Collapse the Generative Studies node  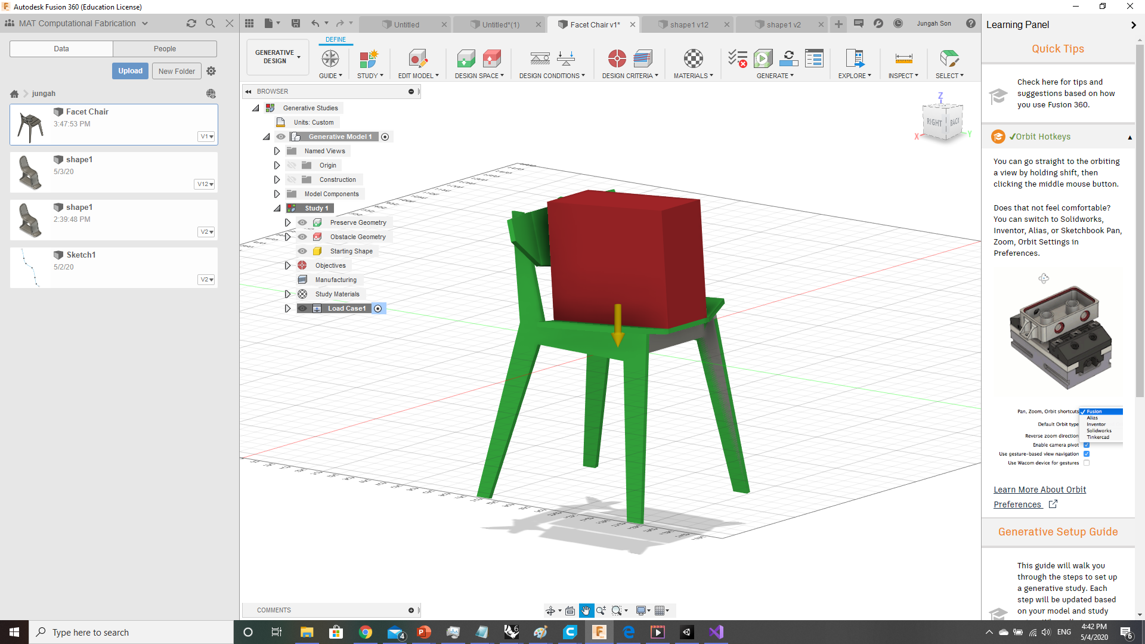[x=255, y=108]
